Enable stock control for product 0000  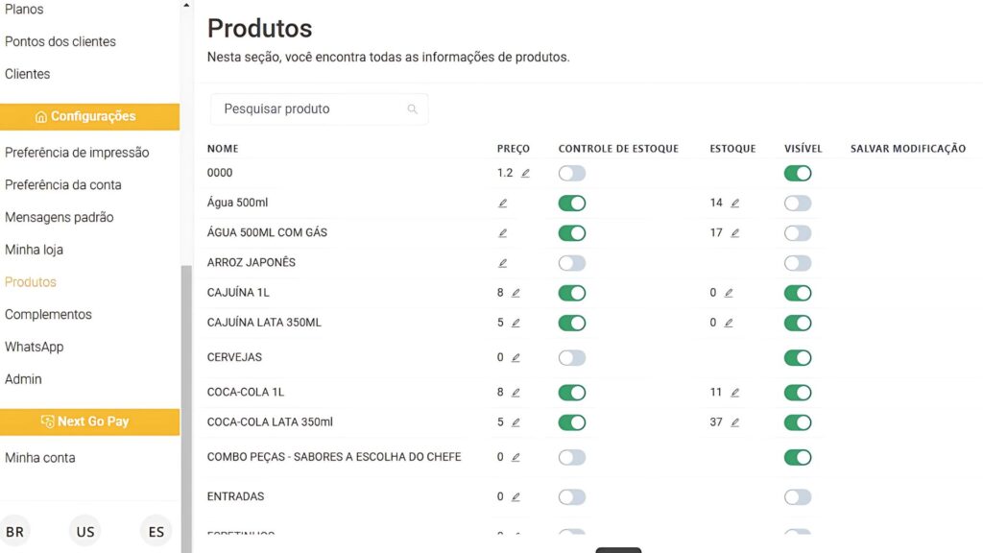(572, 174)
